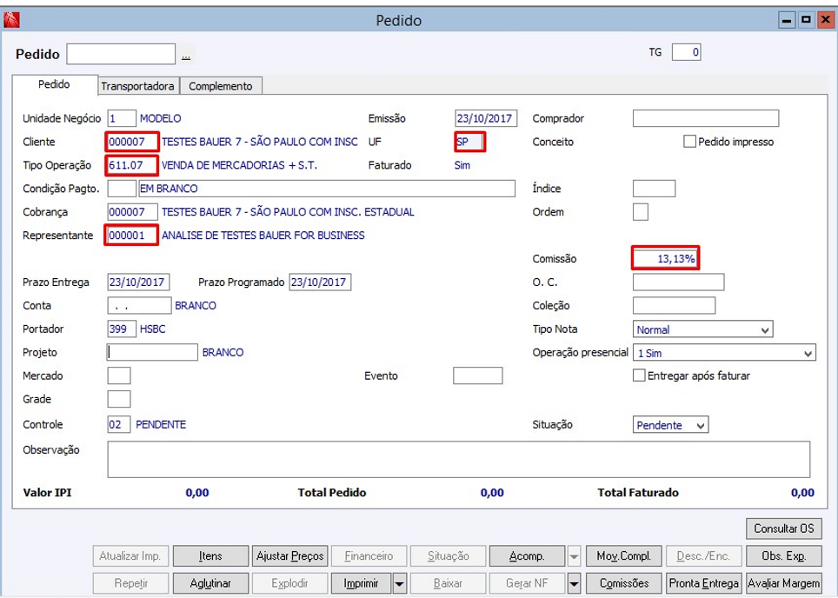Focus the Evento field
Image resolution: width=838 pixels, height=598 pixels.
[478, 375]
